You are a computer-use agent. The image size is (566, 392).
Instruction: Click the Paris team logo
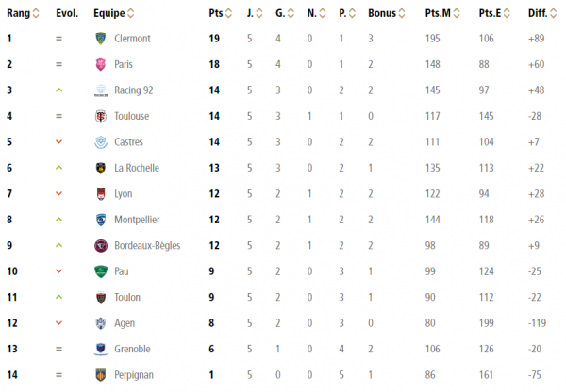[x=101, y=64]
